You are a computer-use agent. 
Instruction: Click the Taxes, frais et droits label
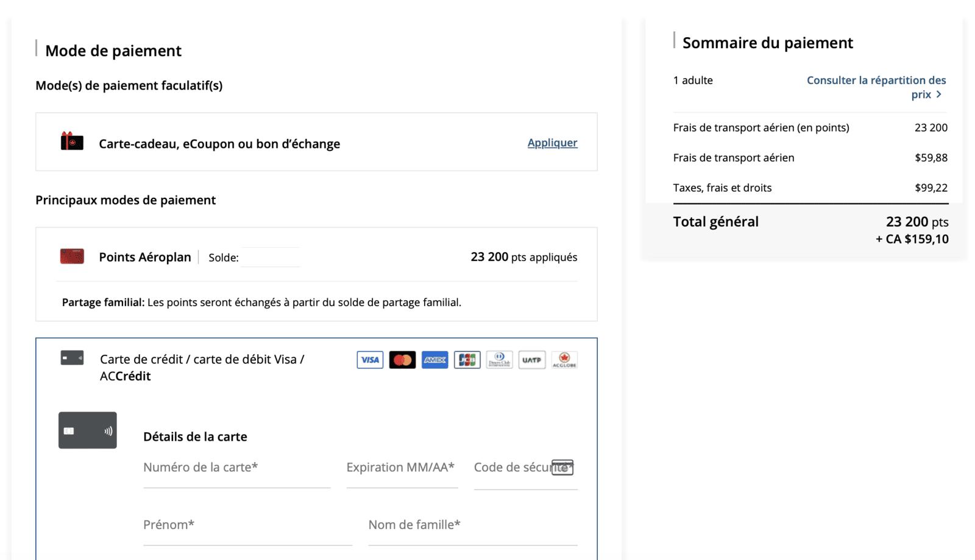722,187
